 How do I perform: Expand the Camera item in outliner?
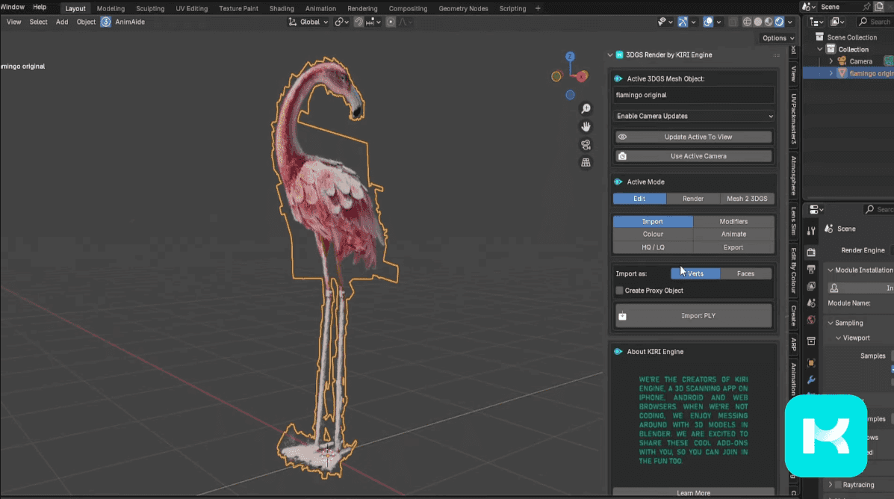point(831,61)
